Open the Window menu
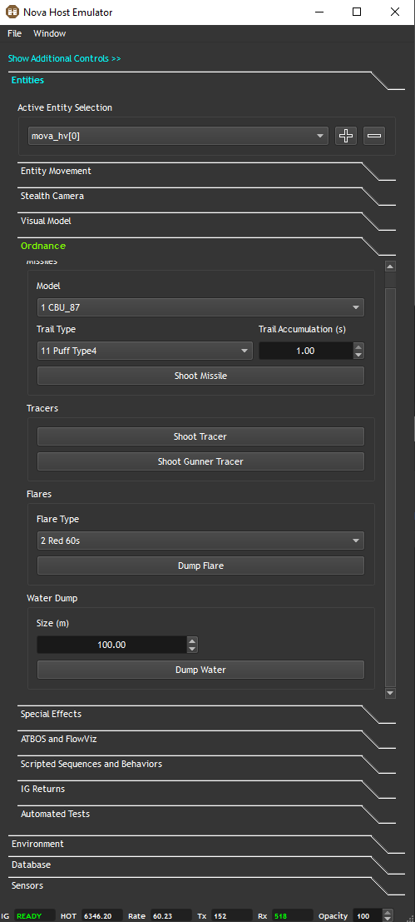This screenshot has height=922, width=415. click(49, 33)
